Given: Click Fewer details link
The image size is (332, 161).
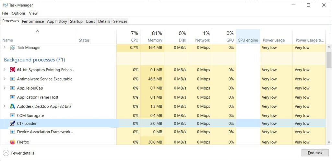Looking at the screenshot, I should (23, 153).
